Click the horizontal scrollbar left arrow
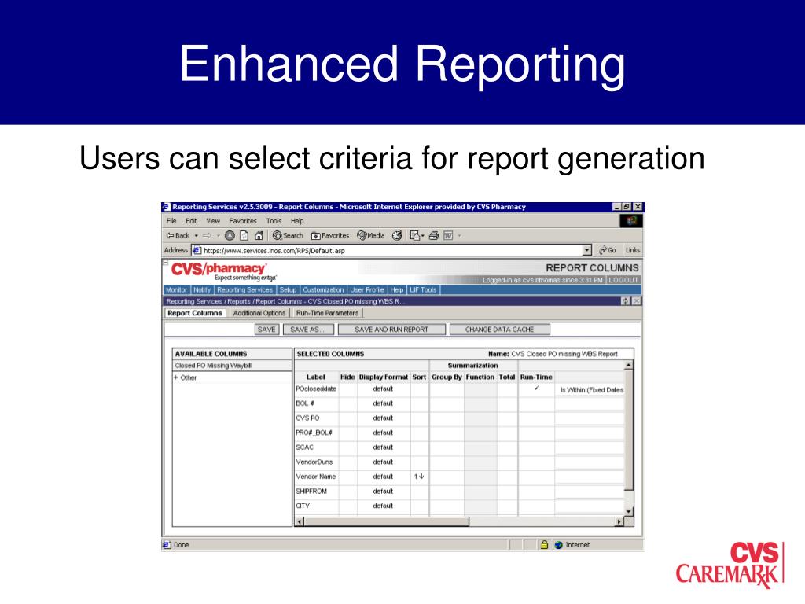This screenshot has height=604, width=805. pyautogui.click(x=300, y=522)
